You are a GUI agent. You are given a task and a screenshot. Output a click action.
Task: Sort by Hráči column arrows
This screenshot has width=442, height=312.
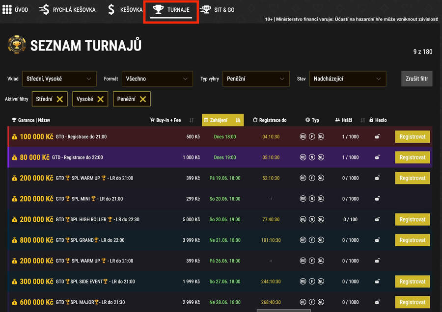[363, 120]
